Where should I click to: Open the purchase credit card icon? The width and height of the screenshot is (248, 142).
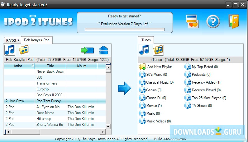(192, 21)
